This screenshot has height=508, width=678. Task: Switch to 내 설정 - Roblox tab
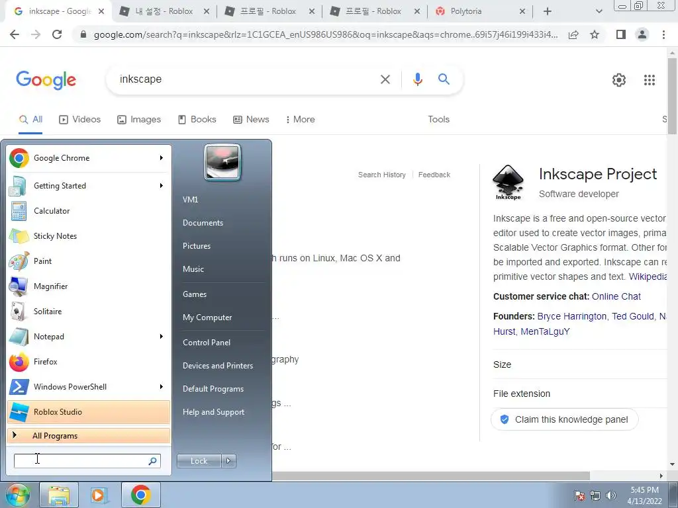[164, 11]
